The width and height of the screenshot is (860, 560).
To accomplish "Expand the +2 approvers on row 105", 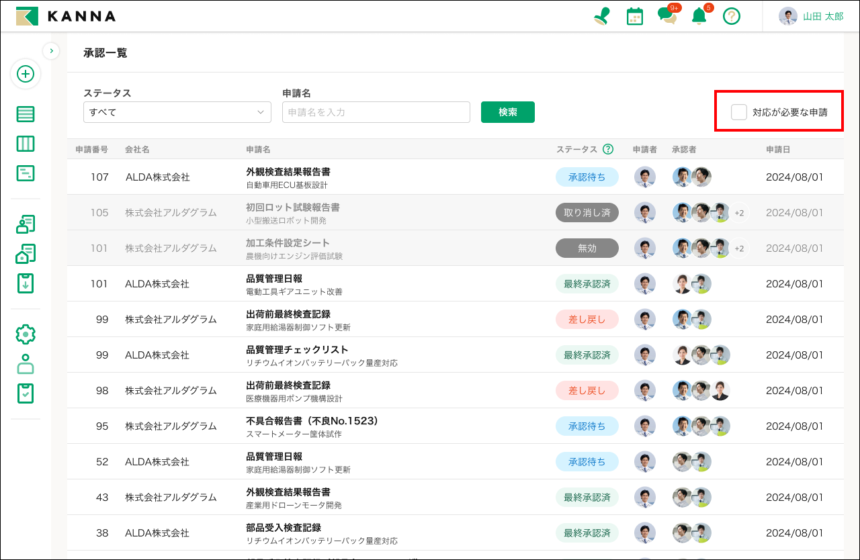I will [739, 213].
